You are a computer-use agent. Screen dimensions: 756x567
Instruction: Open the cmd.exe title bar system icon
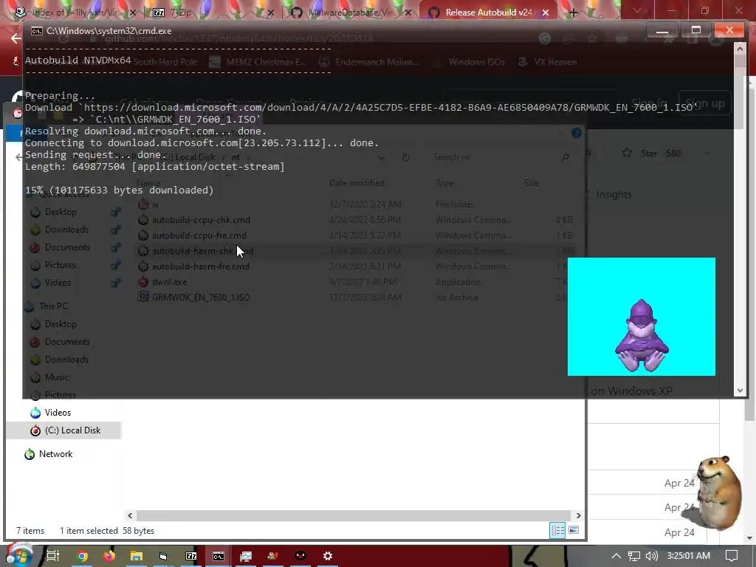click(37, 31)
